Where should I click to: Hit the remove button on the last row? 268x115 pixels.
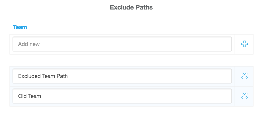point(244,96)
